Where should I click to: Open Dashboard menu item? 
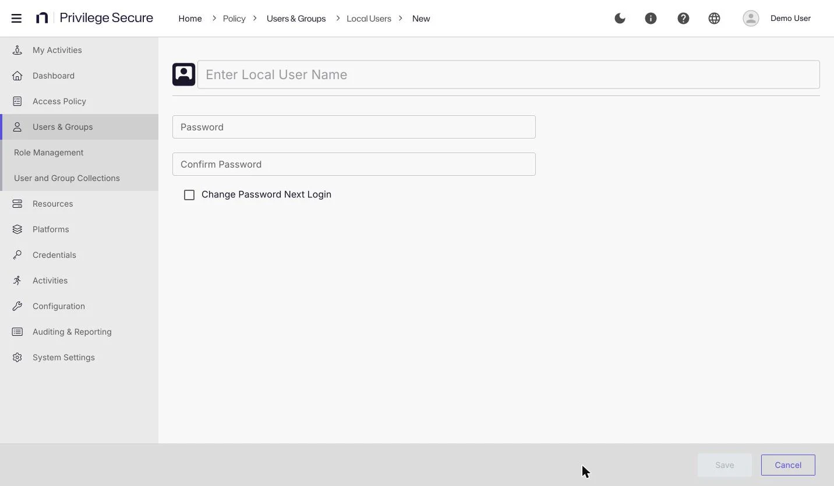click(x=79, y=76)
